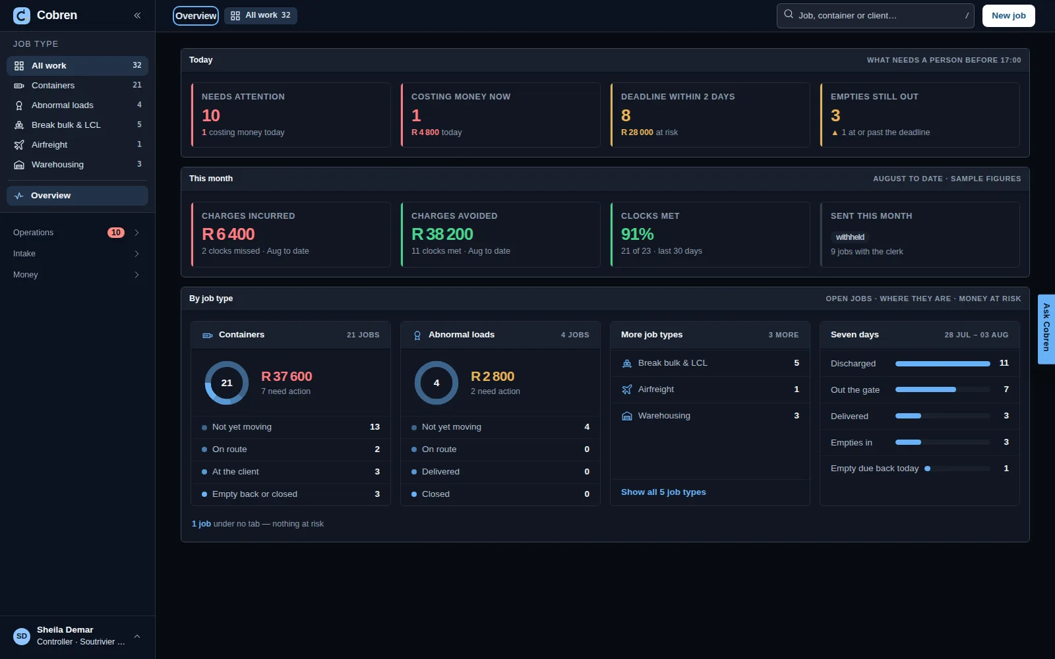
Task: Click the Cobren logo icon
Action: 22,16
